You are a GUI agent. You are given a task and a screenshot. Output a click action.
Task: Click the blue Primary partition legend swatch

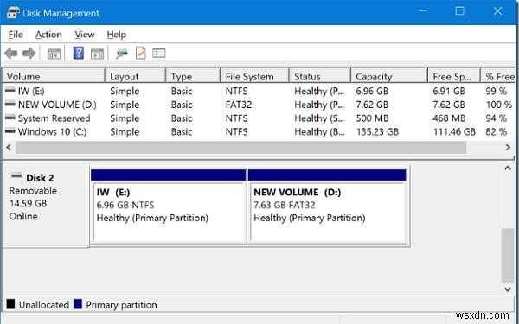(x=78, y=304)
